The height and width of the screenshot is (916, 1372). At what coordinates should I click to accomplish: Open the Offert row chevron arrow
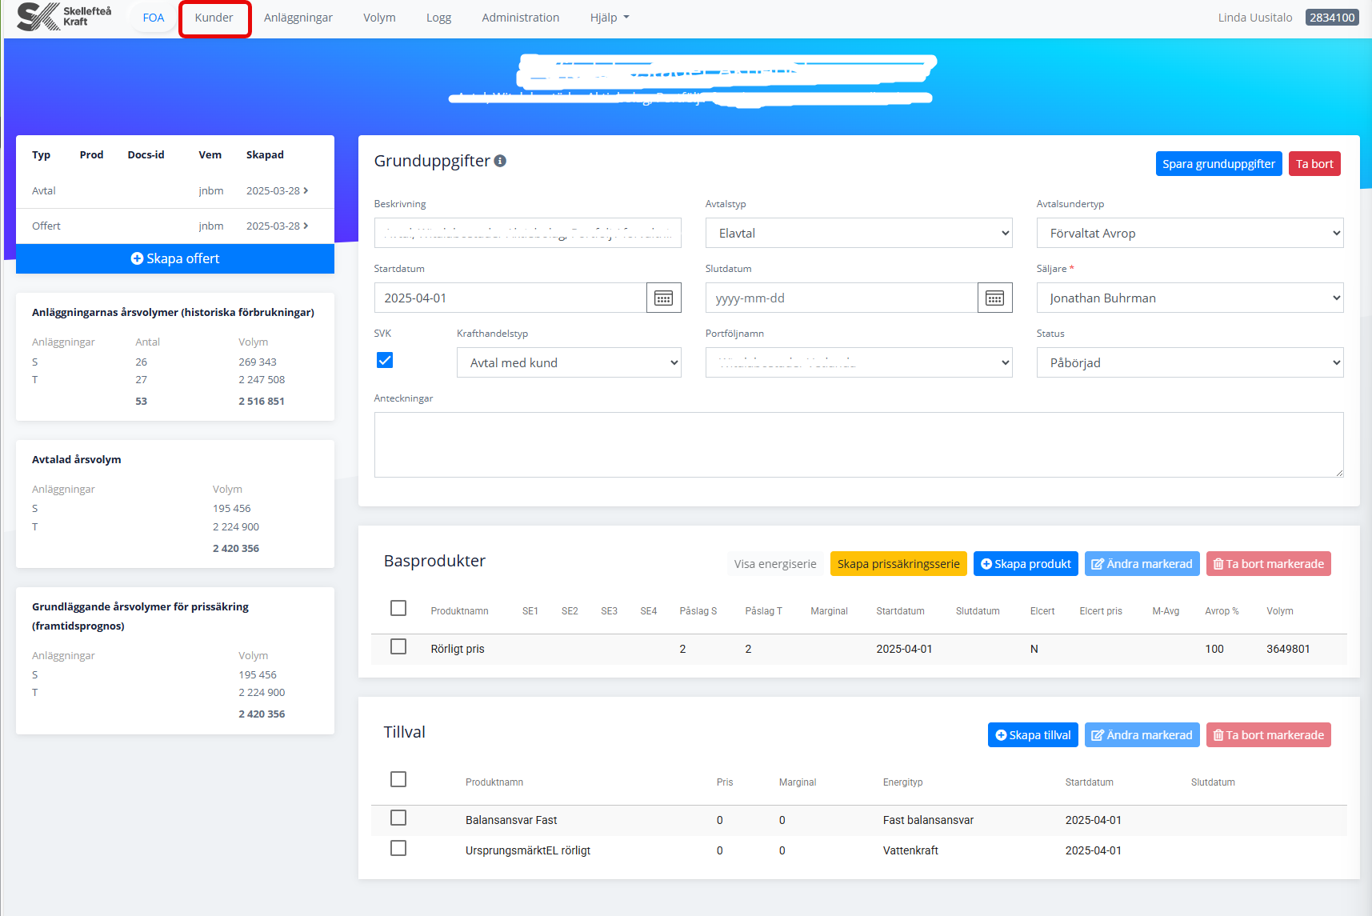pos(306,226)
